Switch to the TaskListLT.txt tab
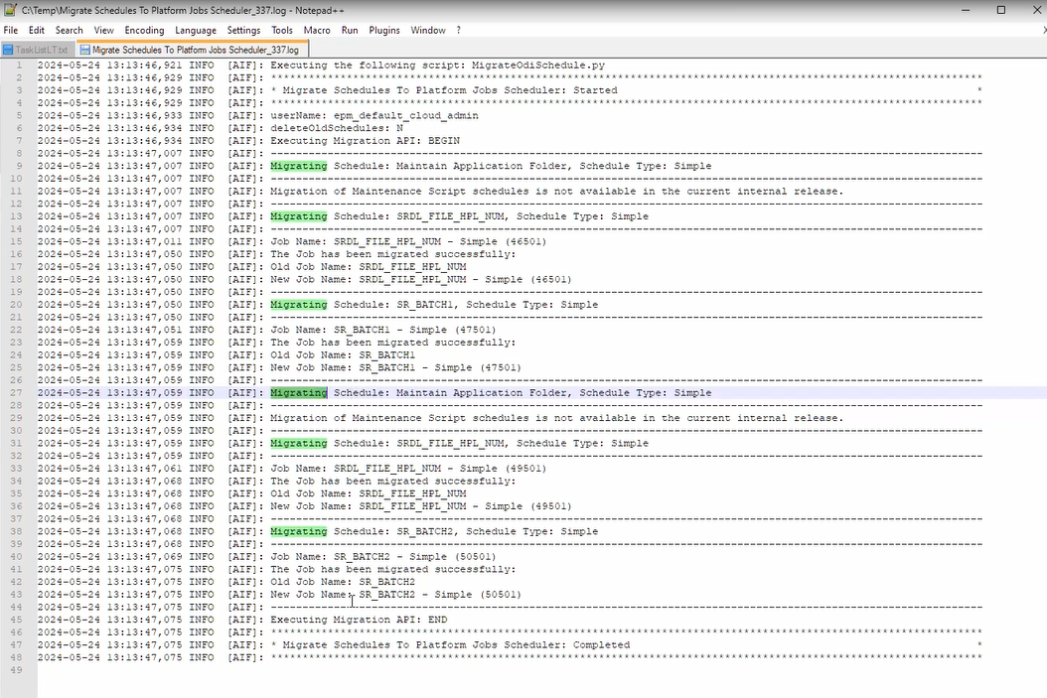The height and width of the screenshot is (698, 1047). click(x=40, y=49)
